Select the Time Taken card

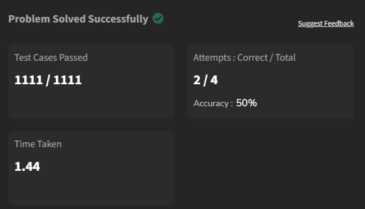(x=92, y=168)
